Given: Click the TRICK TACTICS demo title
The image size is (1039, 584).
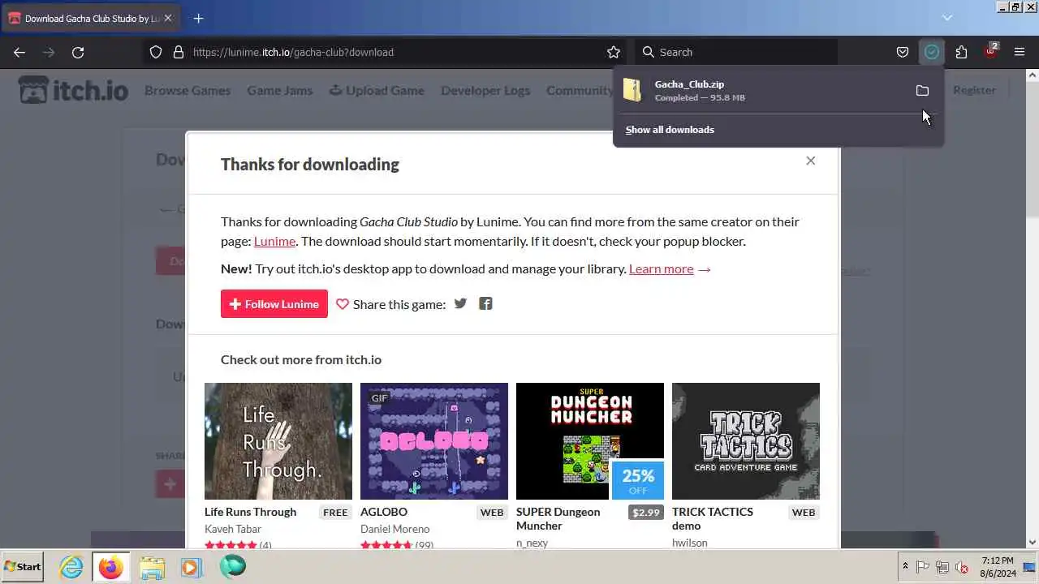Looking at the screenshot, I should [713, 518].
